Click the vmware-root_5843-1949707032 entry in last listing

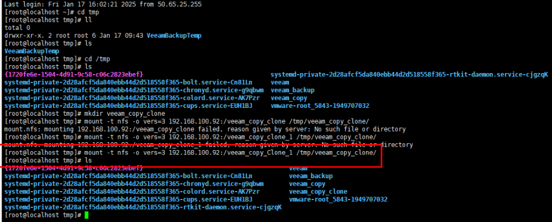(339, 200)
